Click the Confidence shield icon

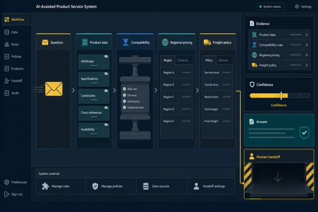tap(252, 84)
